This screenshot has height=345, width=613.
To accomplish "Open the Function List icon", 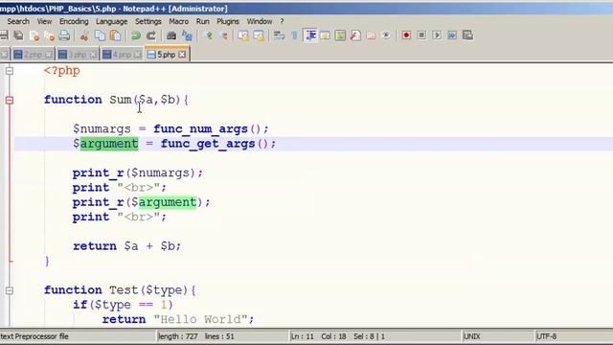I will pyautogui.click(x=355, y=35).
